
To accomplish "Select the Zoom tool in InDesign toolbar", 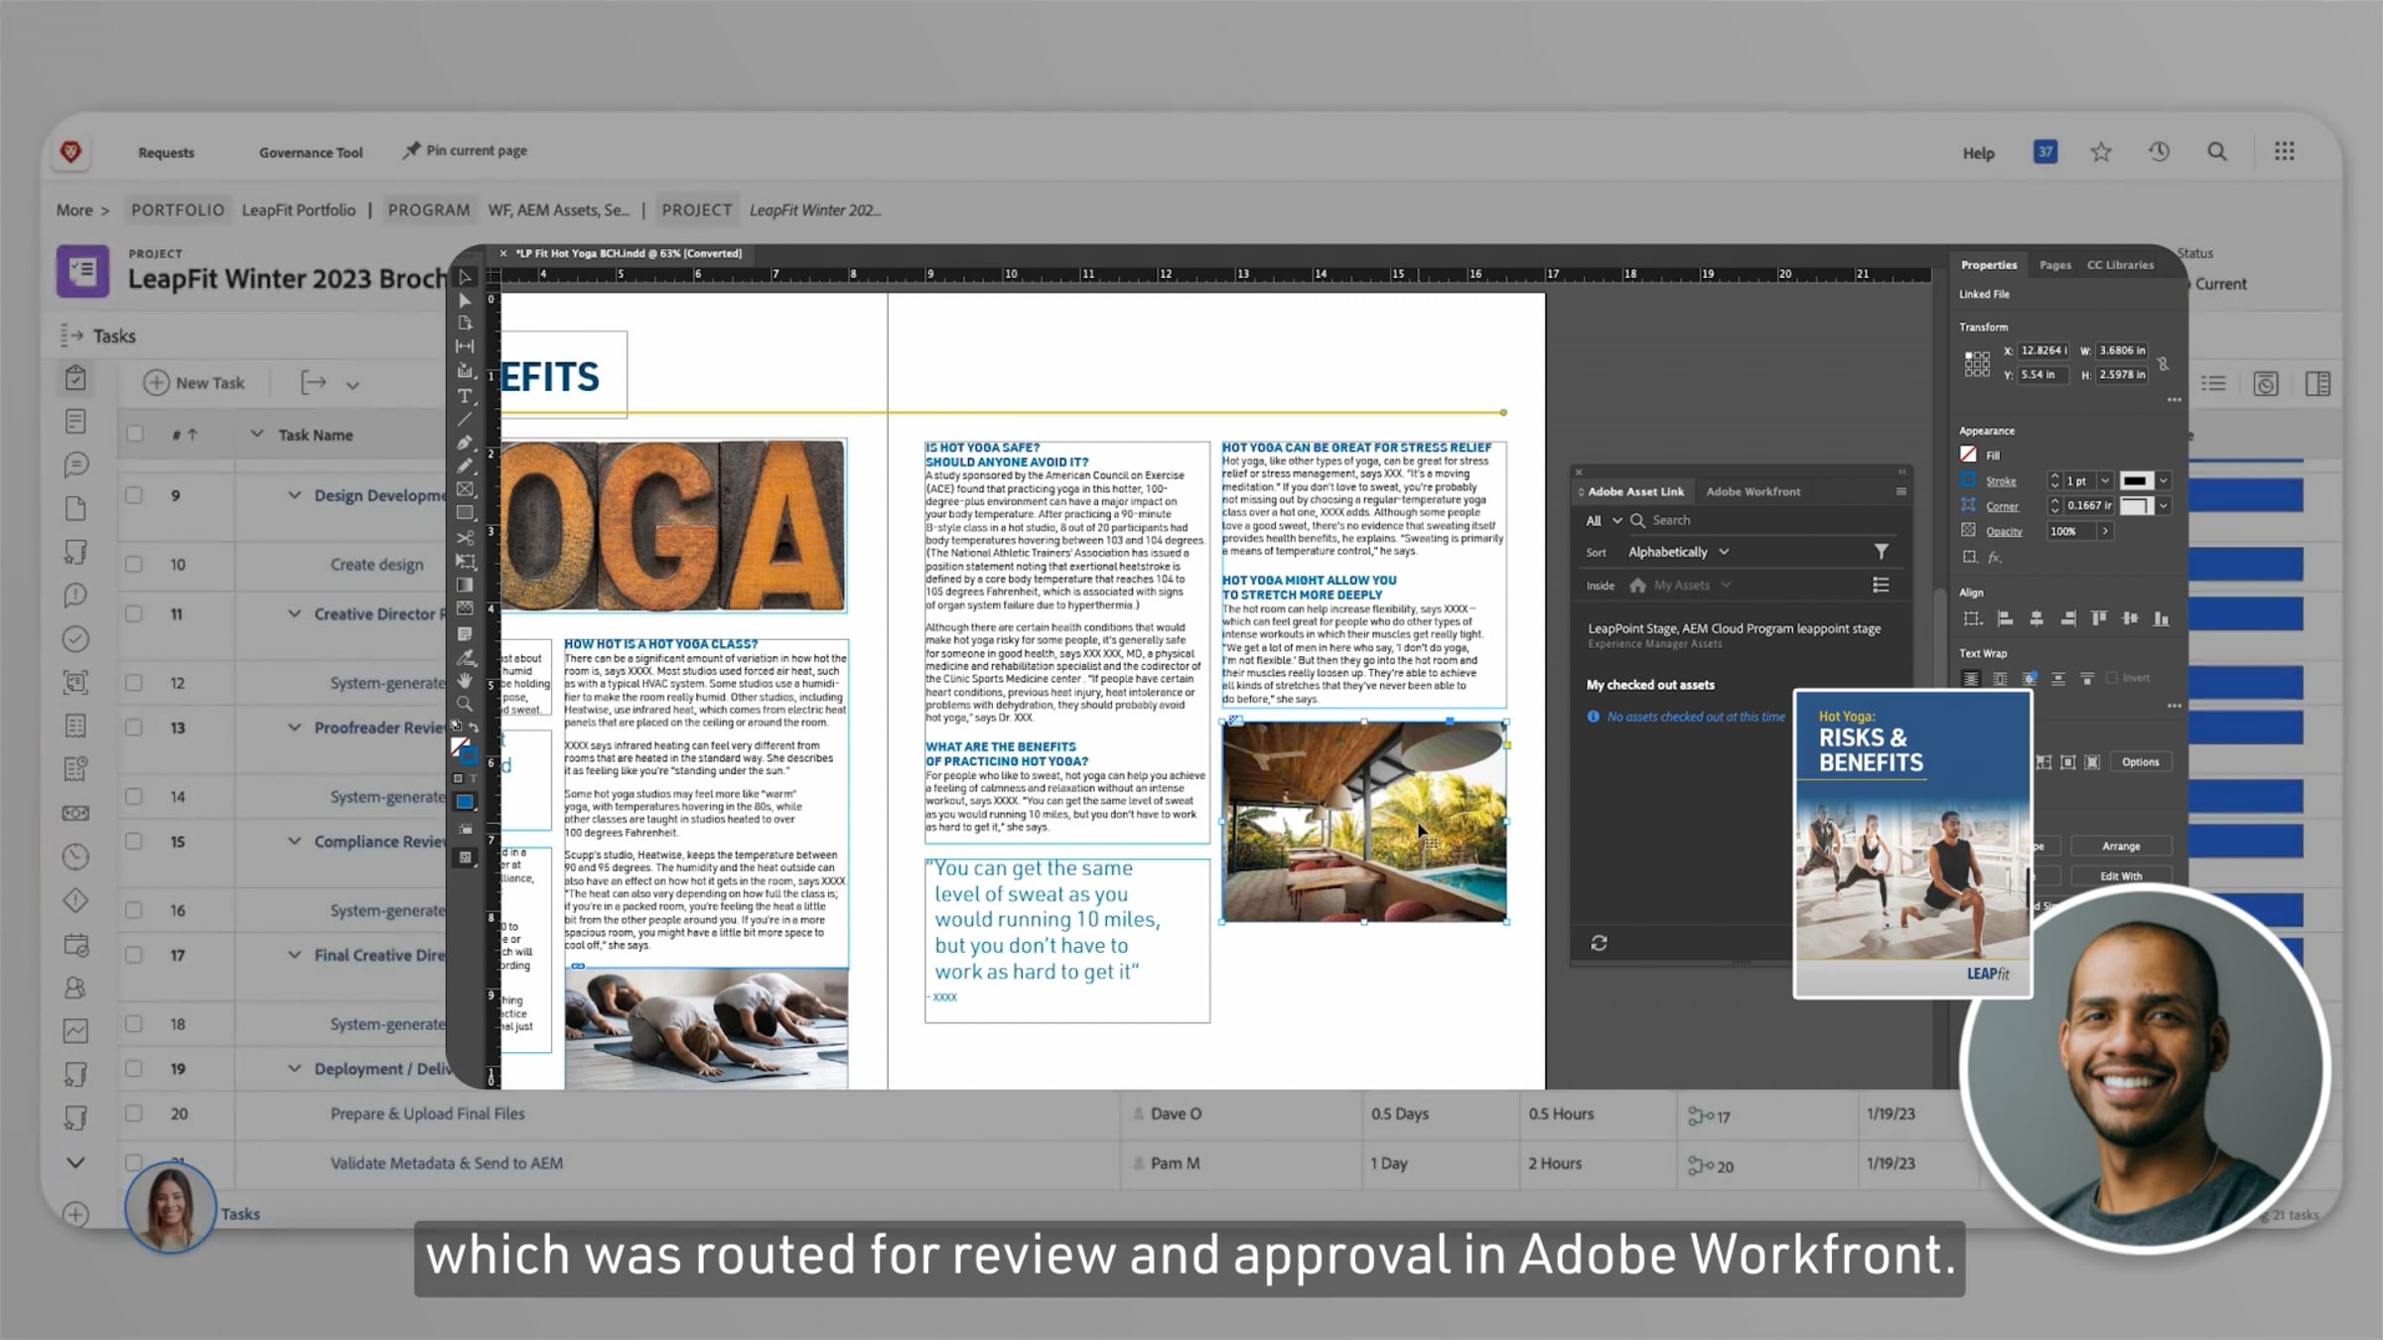I will 465,704.
